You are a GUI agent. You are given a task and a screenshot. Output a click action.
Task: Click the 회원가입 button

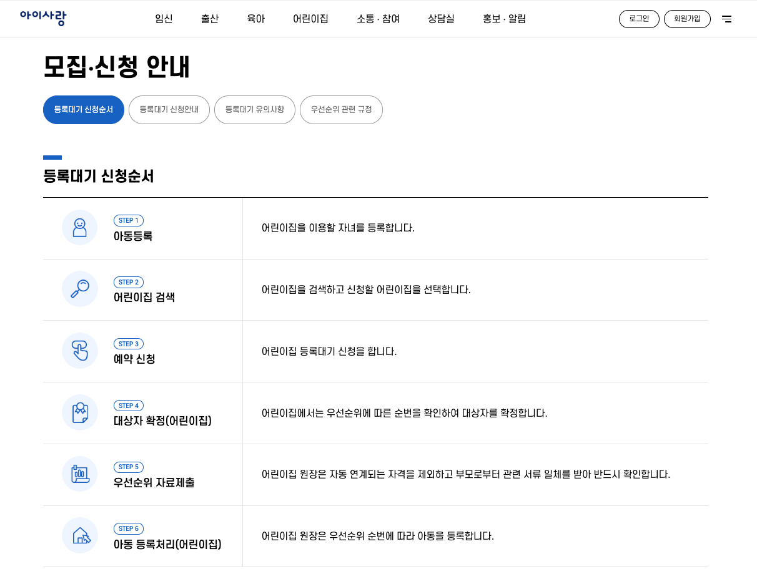click(x=687, y=19)
